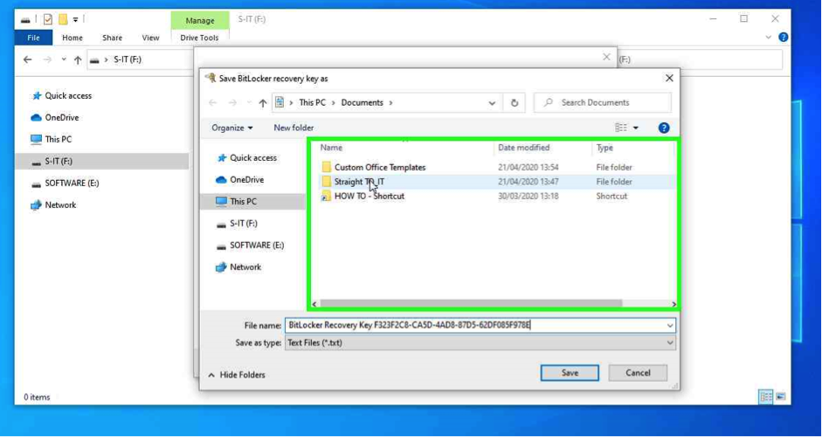Select the Custom Office Templates folder
Screen dimensions: 822x437
click(379, 167)
